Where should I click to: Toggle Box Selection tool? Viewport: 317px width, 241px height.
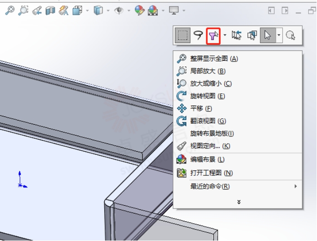pyautogui.click(x=183, y=35)
